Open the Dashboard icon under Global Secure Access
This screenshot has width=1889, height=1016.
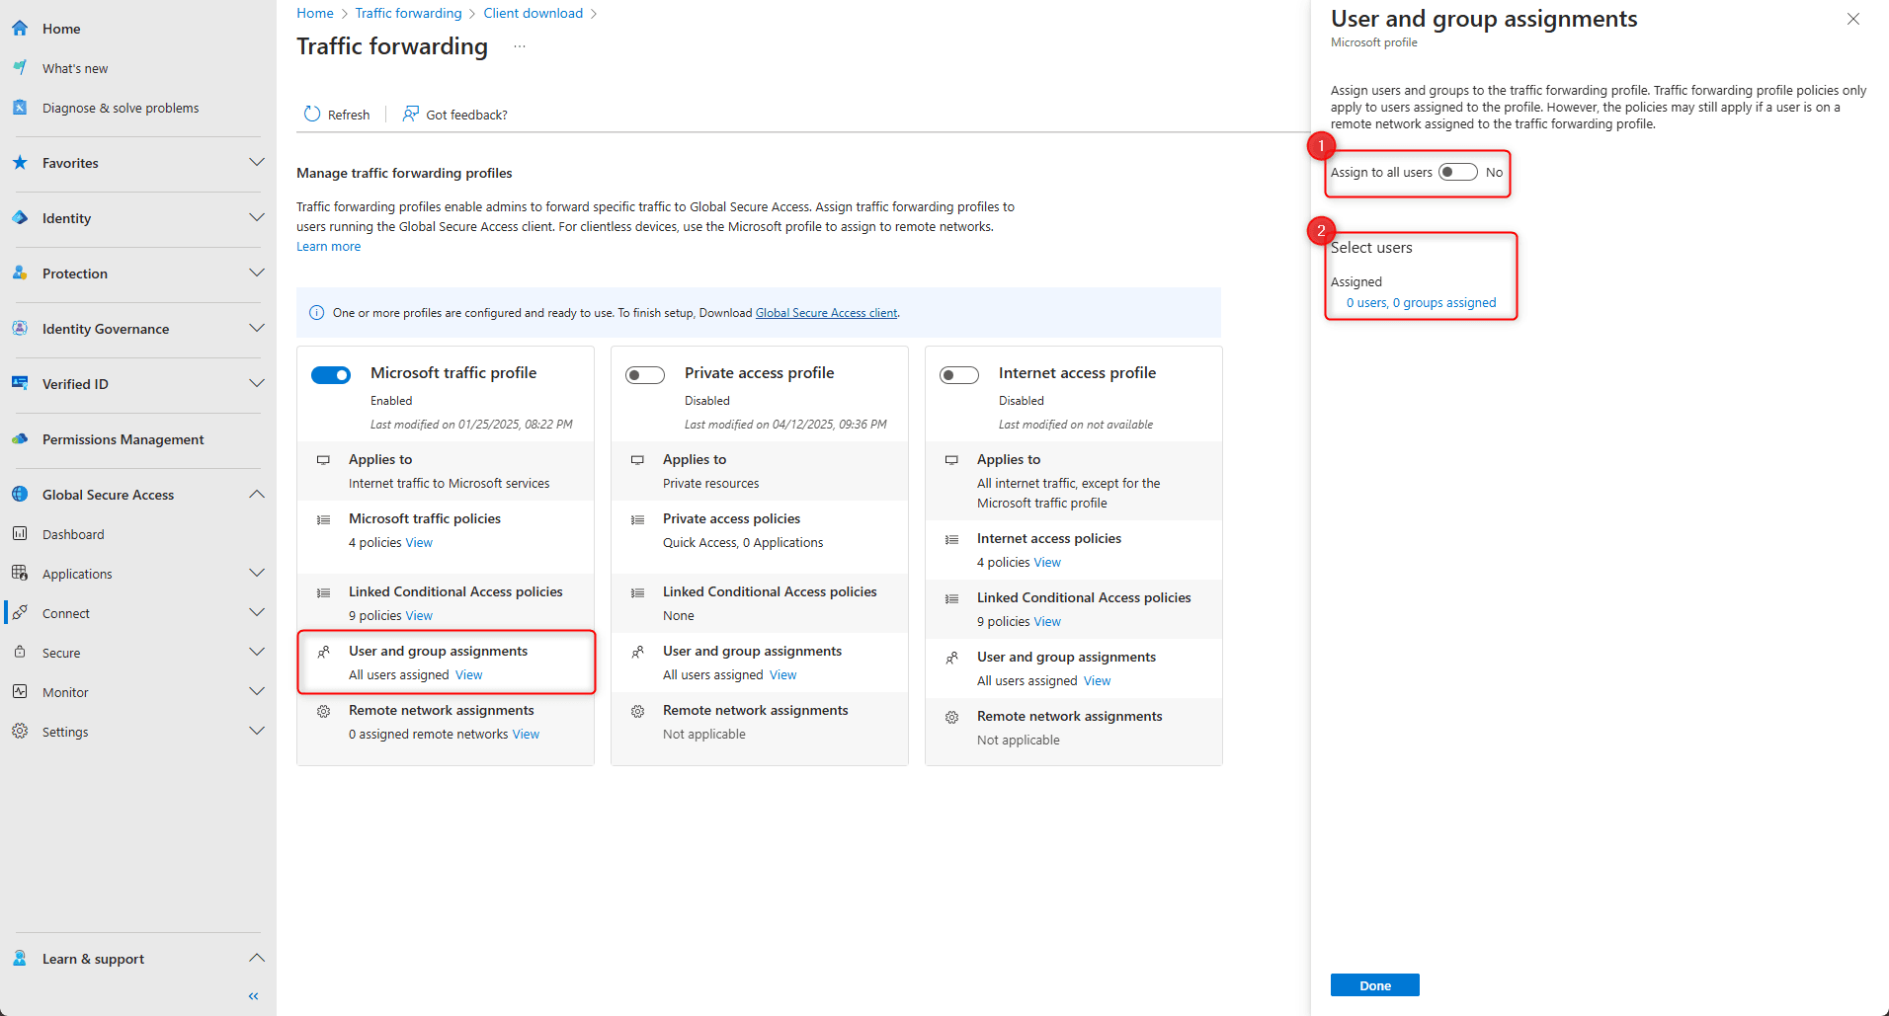pos(20,534)
